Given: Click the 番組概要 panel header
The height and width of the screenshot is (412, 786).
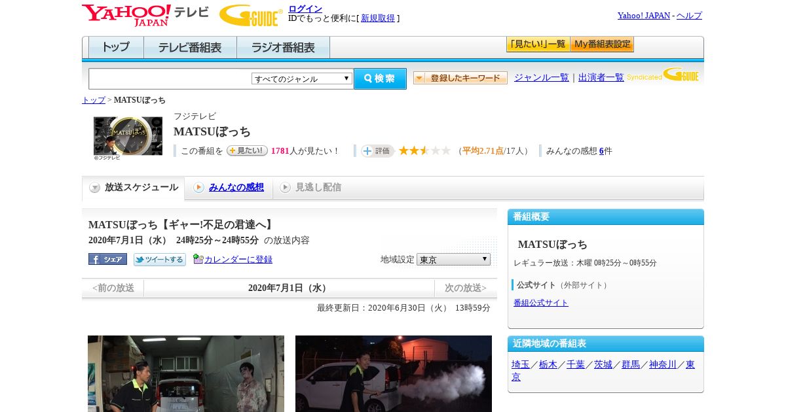Looking at the screenshot, I should (606, 217).
